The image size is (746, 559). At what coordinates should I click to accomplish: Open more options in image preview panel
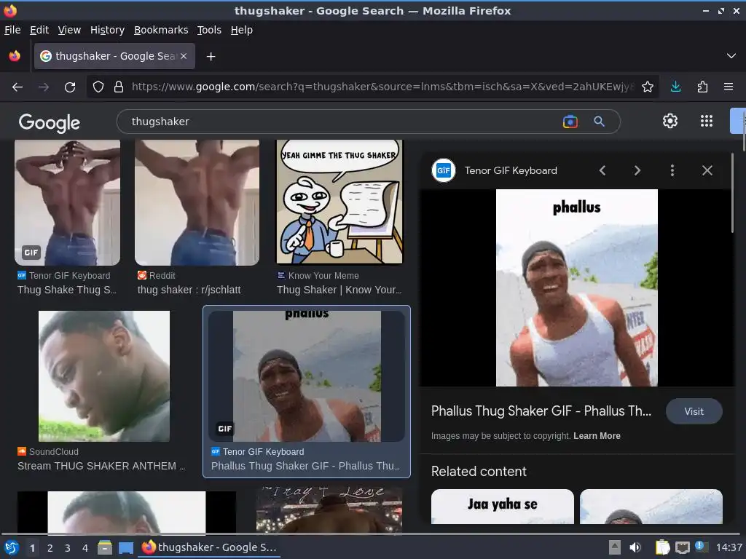[672, 170]
